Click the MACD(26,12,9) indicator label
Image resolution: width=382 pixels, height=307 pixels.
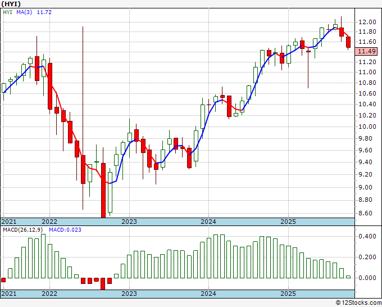22,230
